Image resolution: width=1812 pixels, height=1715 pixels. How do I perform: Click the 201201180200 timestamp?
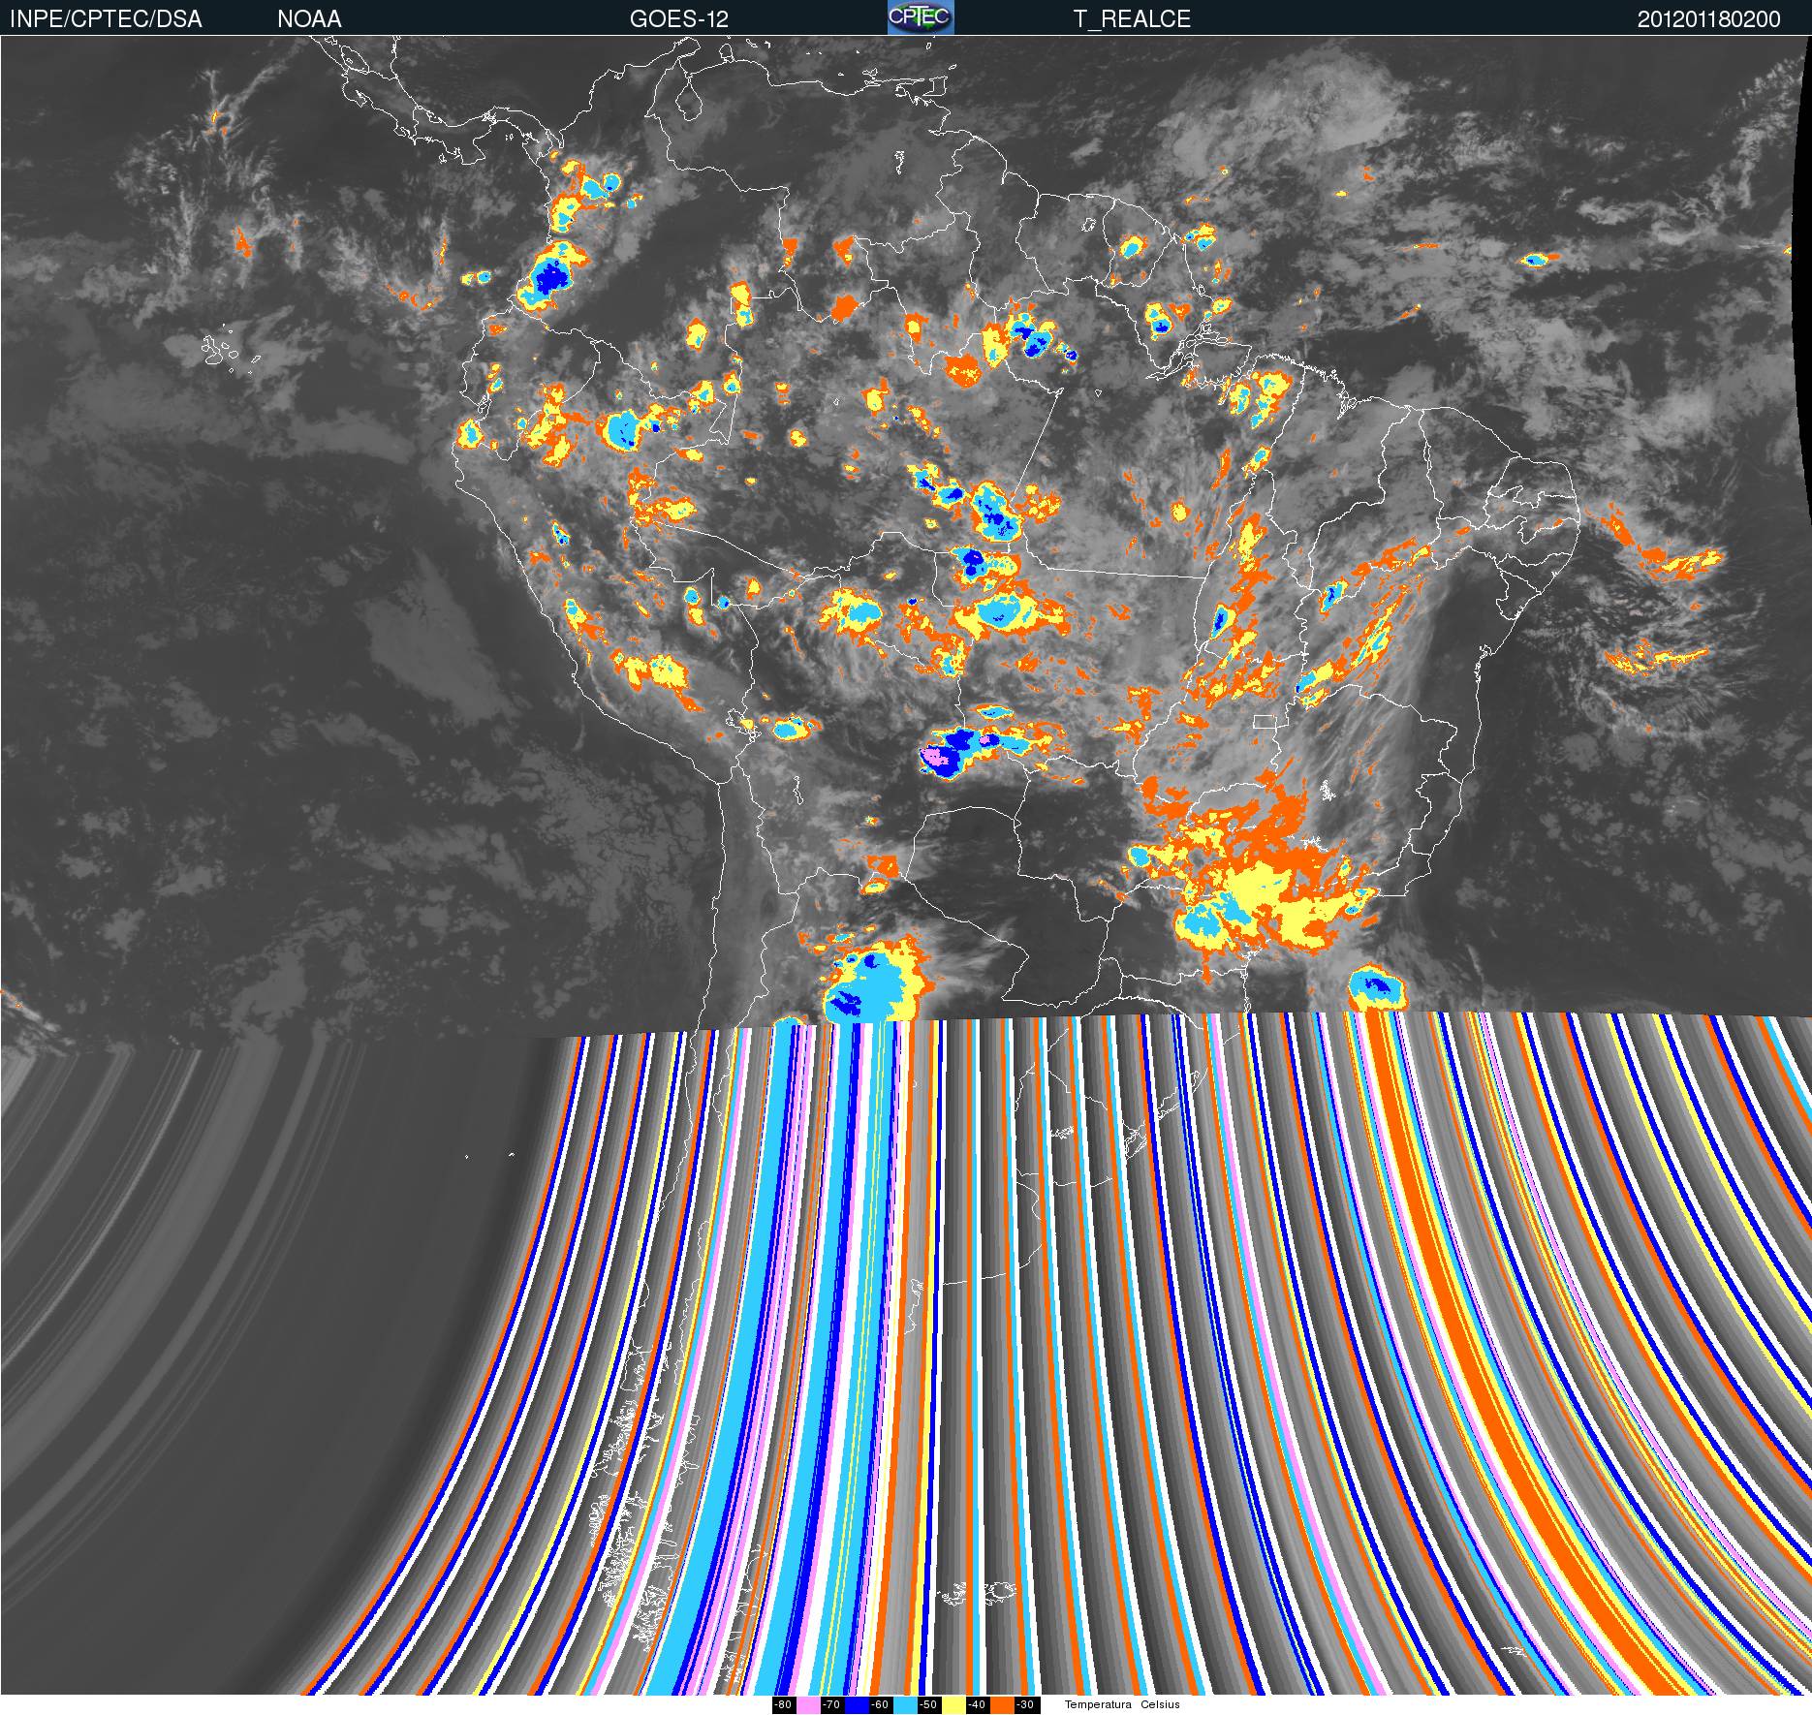coord(1709,19)
